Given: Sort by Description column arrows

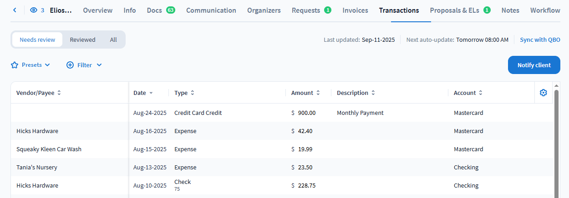Looking at the screenshot, I should tap(373, 93).
